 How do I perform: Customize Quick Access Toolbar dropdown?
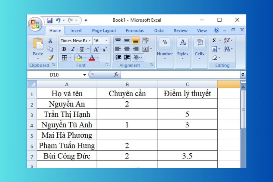click(x=86, y=20)
